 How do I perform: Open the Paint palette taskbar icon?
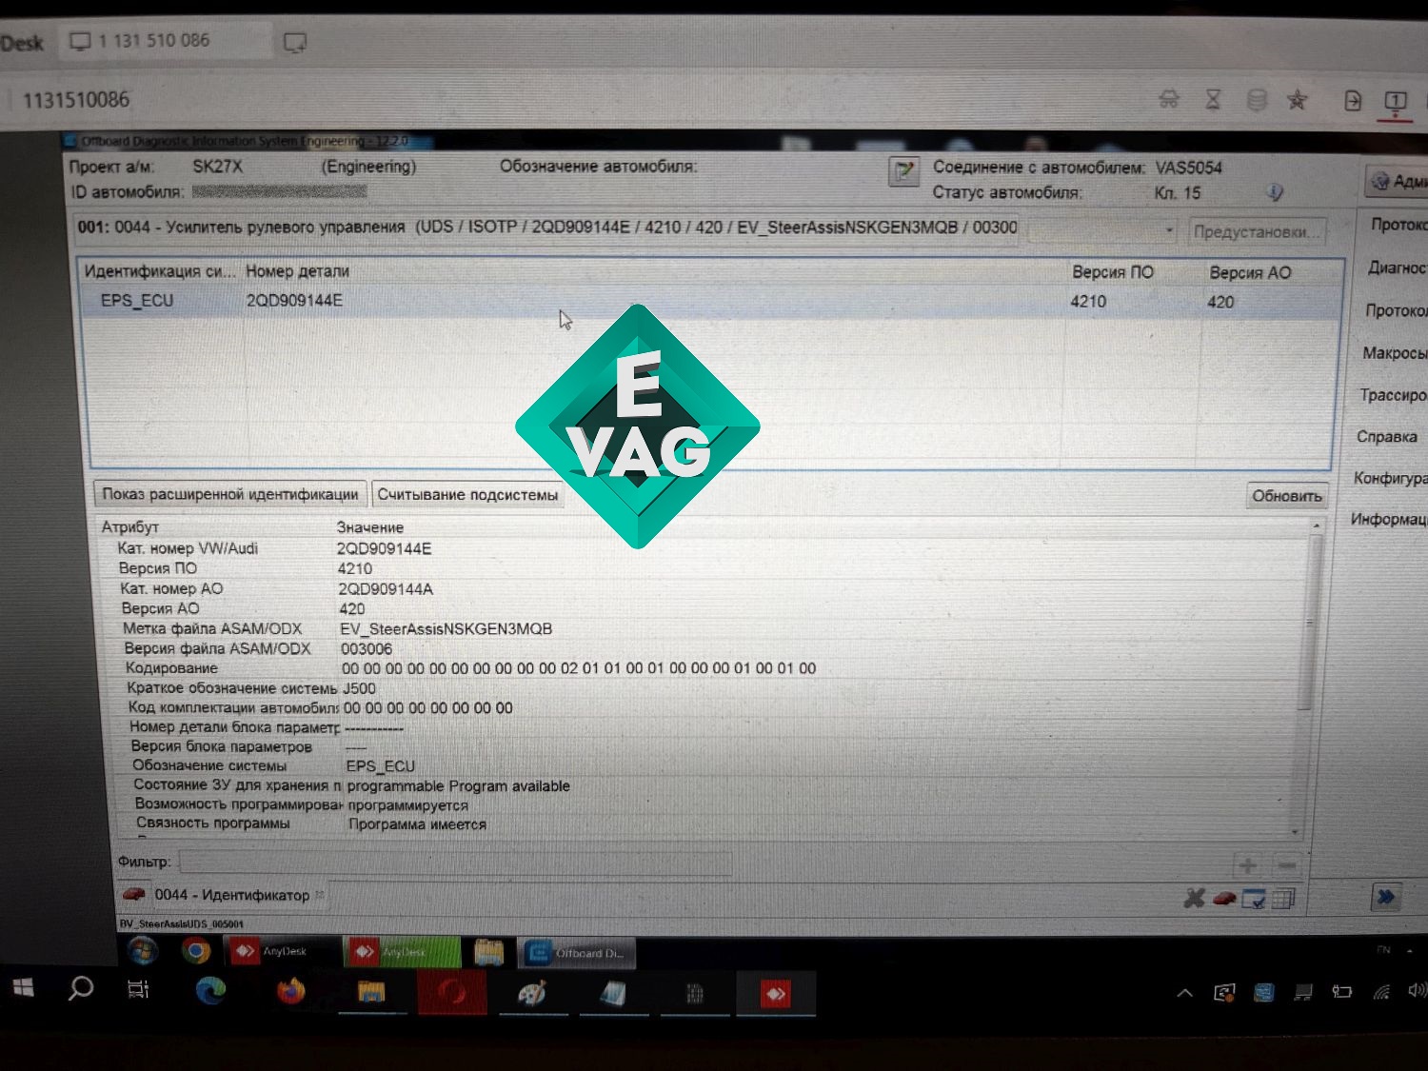point(532,993)
